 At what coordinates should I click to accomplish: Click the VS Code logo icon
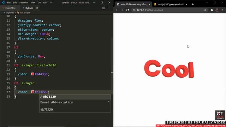[3, 2]
